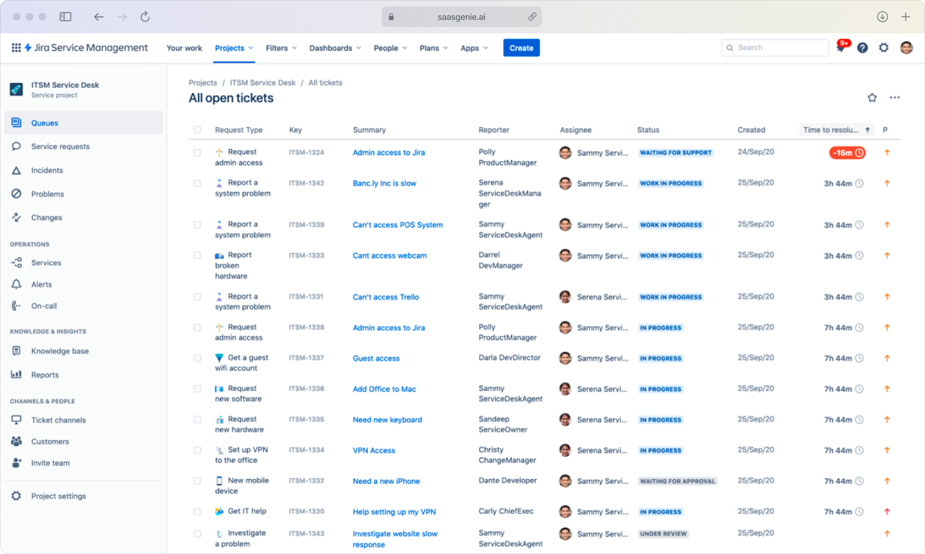Image resolution: width=925 pixels, height=554 pixels.
Task: Select the Filters menu item
Action: pos(281,48)
